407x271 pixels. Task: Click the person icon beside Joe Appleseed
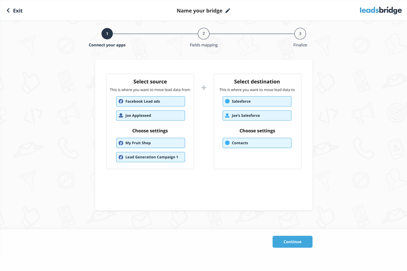(x=121, y=116)
